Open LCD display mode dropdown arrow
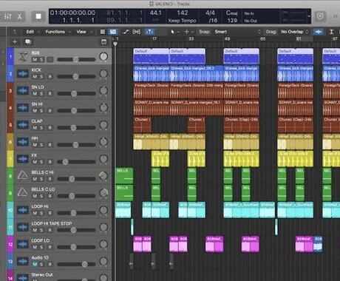Viewport: 340px width, 281px height. pyautogui.click(x=309, y=16)
